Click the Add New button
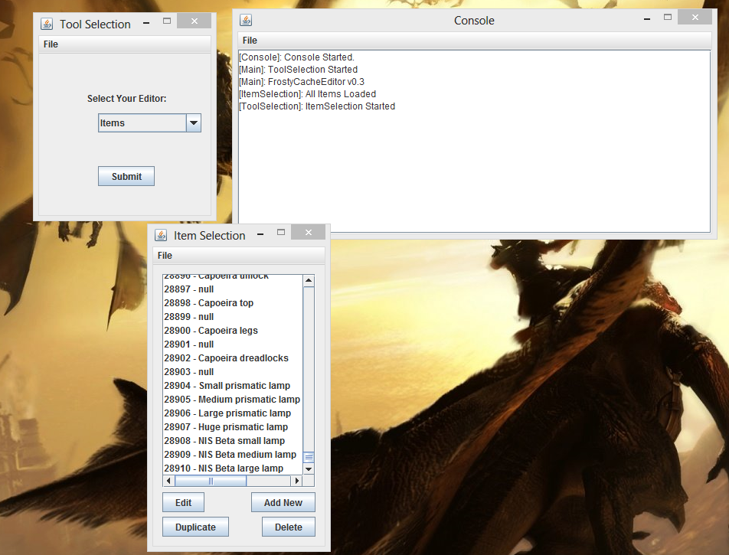Image resolution: width=729 pixels, height=555 pixels. (x=283, y=502)
